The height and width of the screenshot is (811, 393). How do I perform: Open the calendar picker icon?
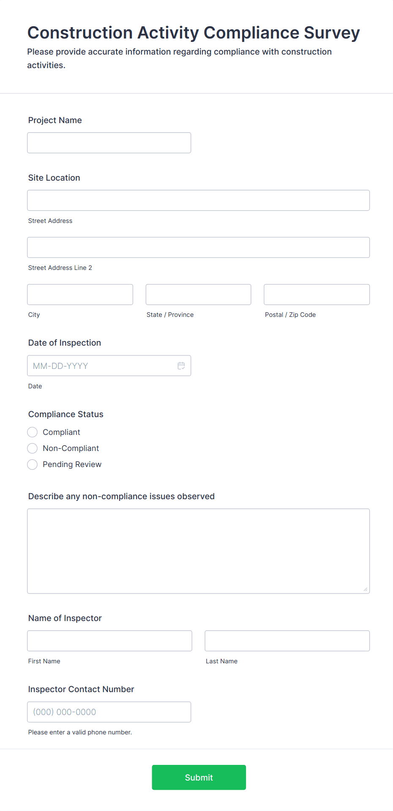pyautogui.click(x=181, y=366)
